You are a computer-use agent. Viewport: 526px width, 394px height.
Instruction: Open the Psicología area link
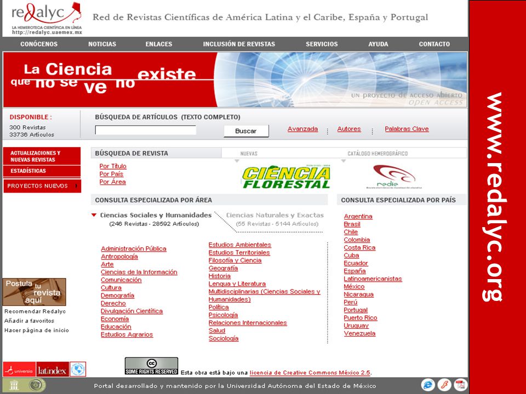(x=223, y=315)
